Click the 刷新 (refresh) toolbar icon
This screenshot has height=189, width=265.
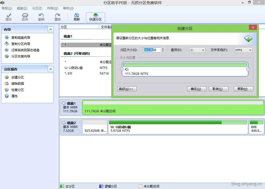(x=77, y=17)
